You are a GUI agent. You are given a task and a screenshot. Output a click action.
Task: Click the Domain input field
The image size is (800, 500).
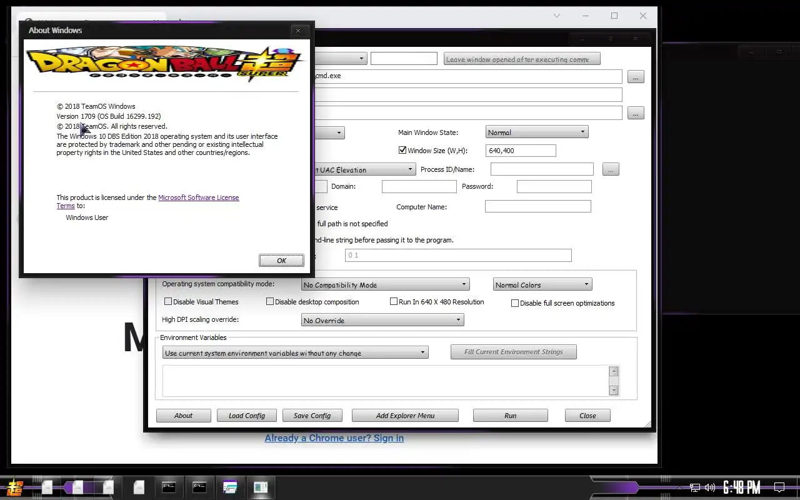pyautogui.click(x=419, y=186)
